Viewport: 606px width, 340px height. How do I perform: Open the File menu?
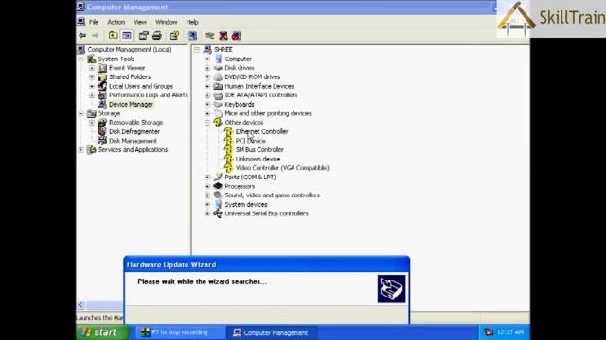tap(94, 22)
